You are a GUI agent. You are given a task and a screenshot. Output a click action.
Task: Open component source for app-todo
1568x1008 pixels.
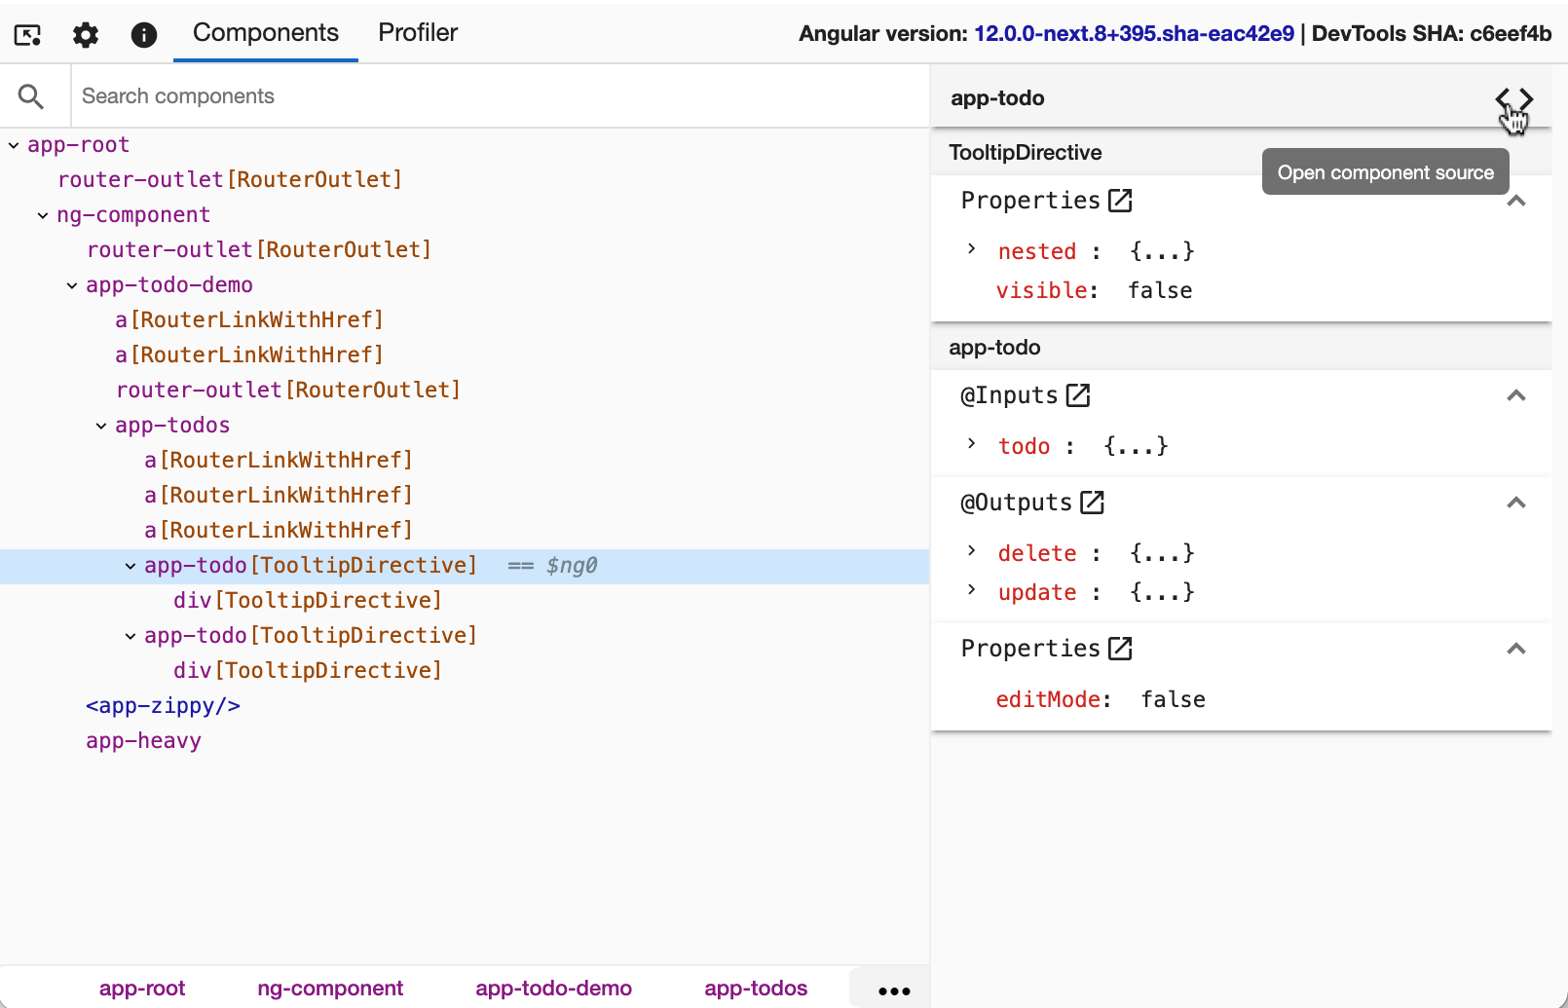pos(1515,97)
